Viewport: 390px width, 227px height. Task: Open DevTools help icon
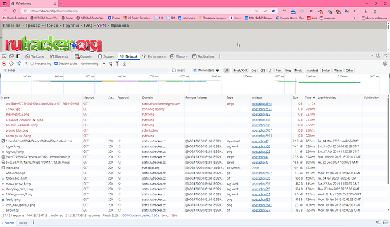pos(378,56)
